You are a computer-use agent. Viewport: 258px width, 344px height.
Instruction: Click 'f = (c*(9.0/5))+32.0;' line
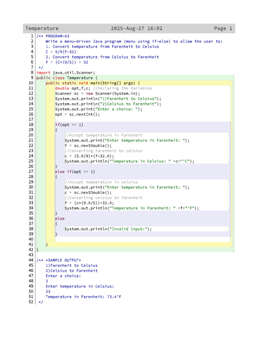[x=89, y=203]
